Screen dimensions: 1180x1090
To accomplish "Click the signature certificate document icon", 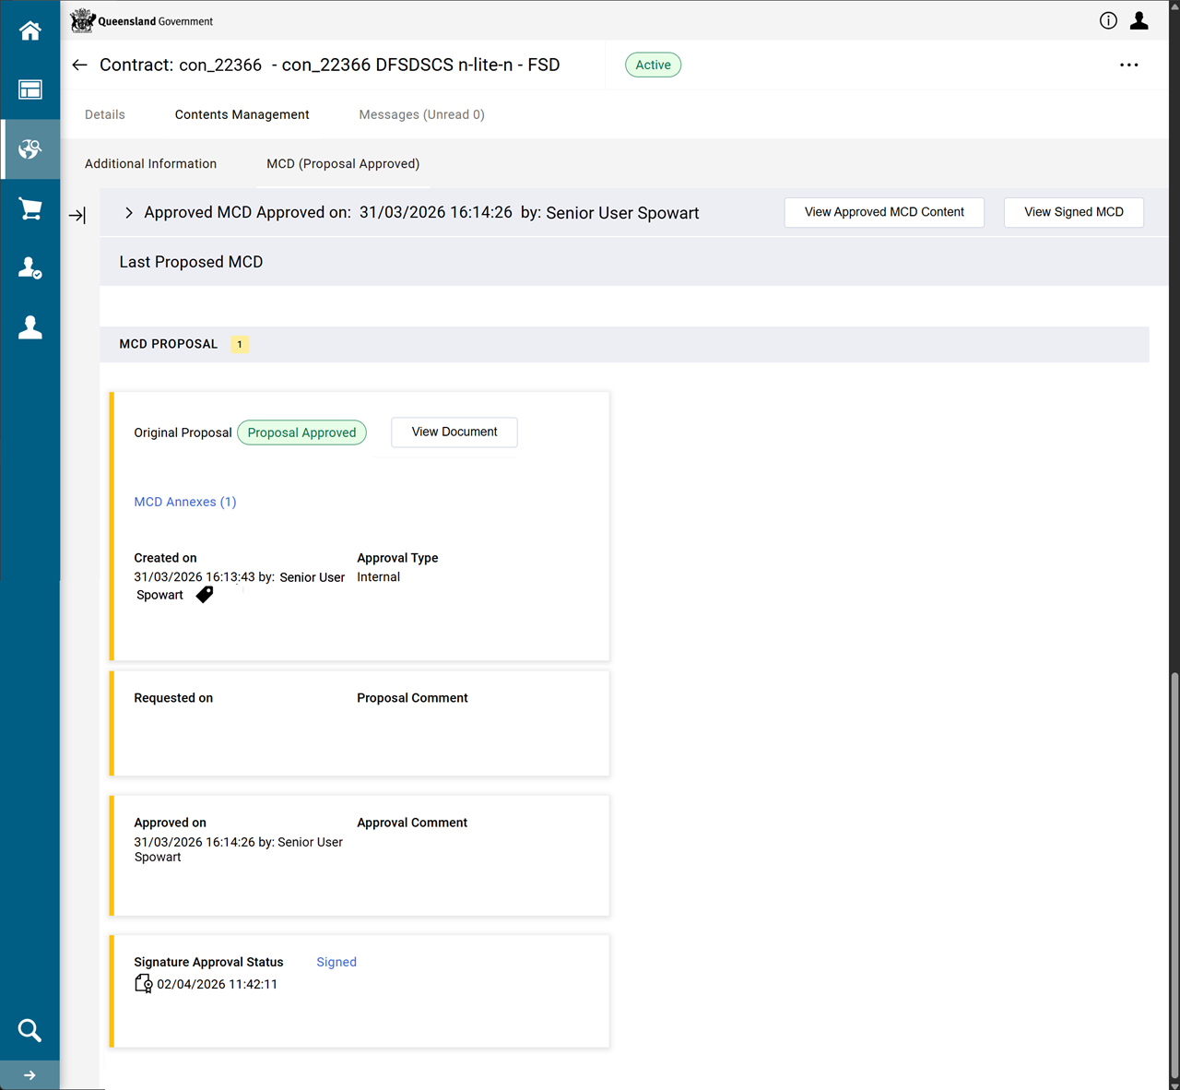I will pyautogui.click(x=143, y=984).
